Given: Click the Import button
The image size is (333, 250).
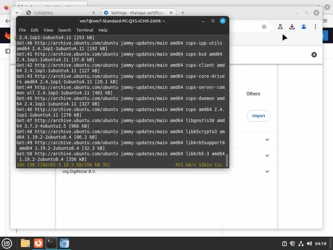Looking at the screenshot, I should (x=259, y=116).
